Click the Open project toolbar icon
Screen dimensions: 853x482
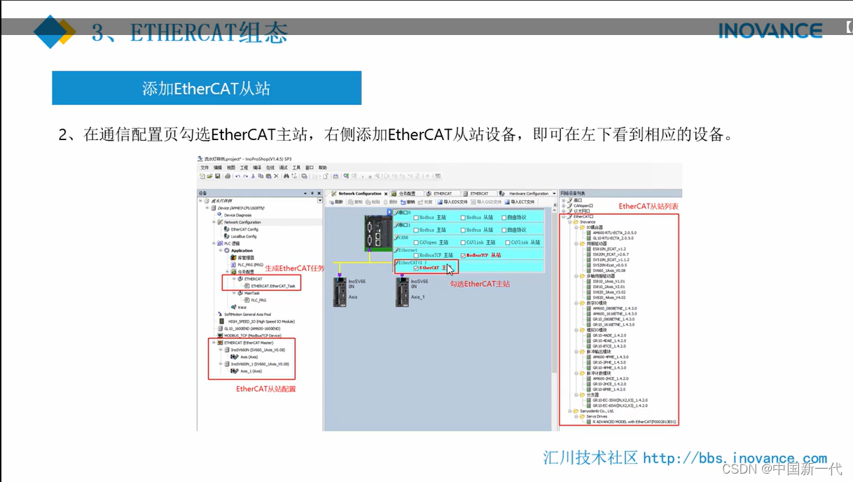(x=209, y=176)
